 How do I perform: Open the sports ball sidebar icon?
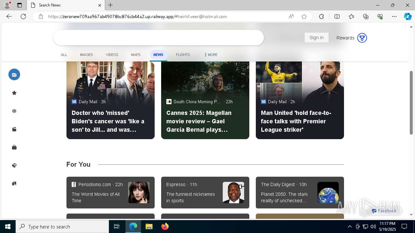click(14, 165)
